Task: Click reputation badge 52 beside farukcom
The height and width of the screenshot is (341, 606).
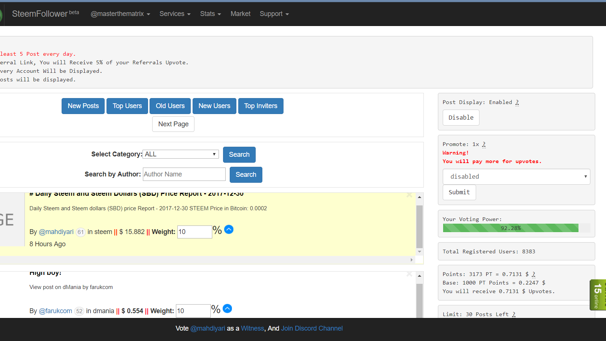Action: [x=79, y=311]
